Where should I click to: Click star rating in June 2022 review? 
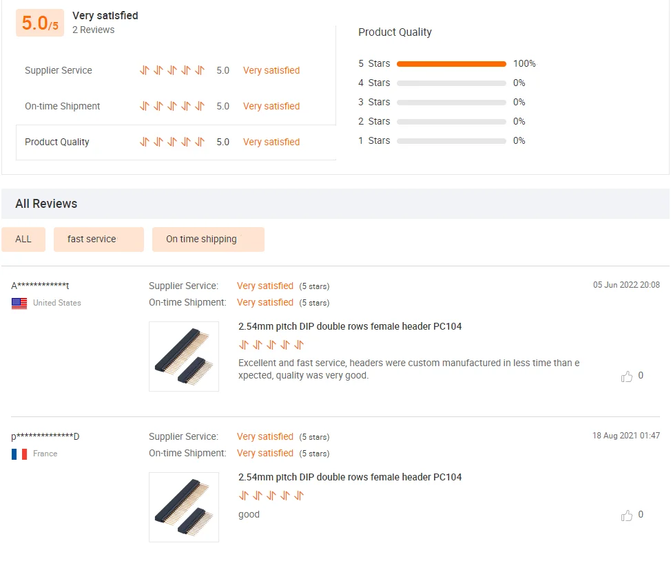(271, 345)
